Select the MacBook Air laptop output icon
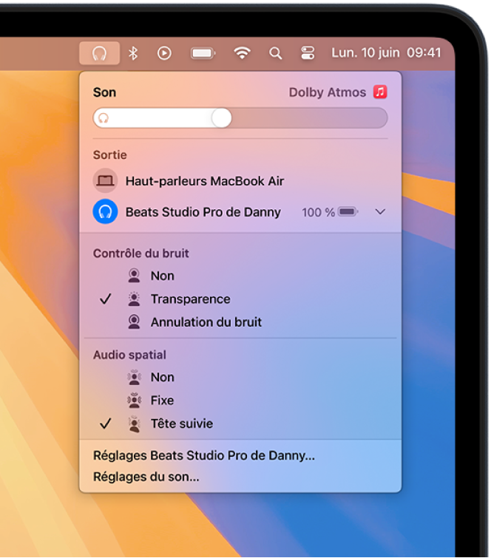 coord(105,181)
